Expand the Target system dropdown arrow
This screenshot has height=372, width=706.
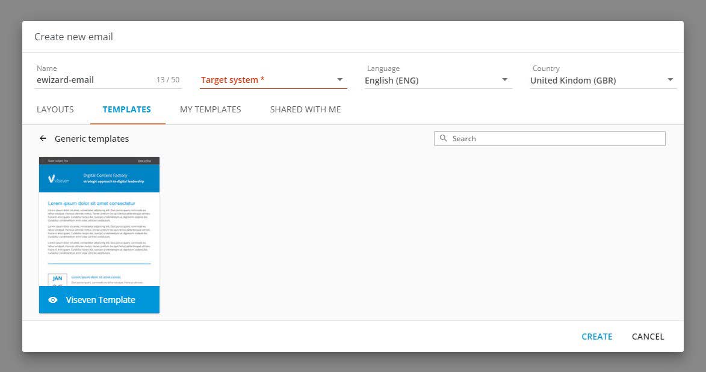point(339,80)
